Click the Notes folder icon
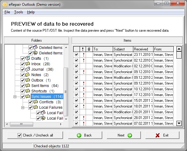Image resolution: width=187 pixels, height=151 pixels. 27,75
